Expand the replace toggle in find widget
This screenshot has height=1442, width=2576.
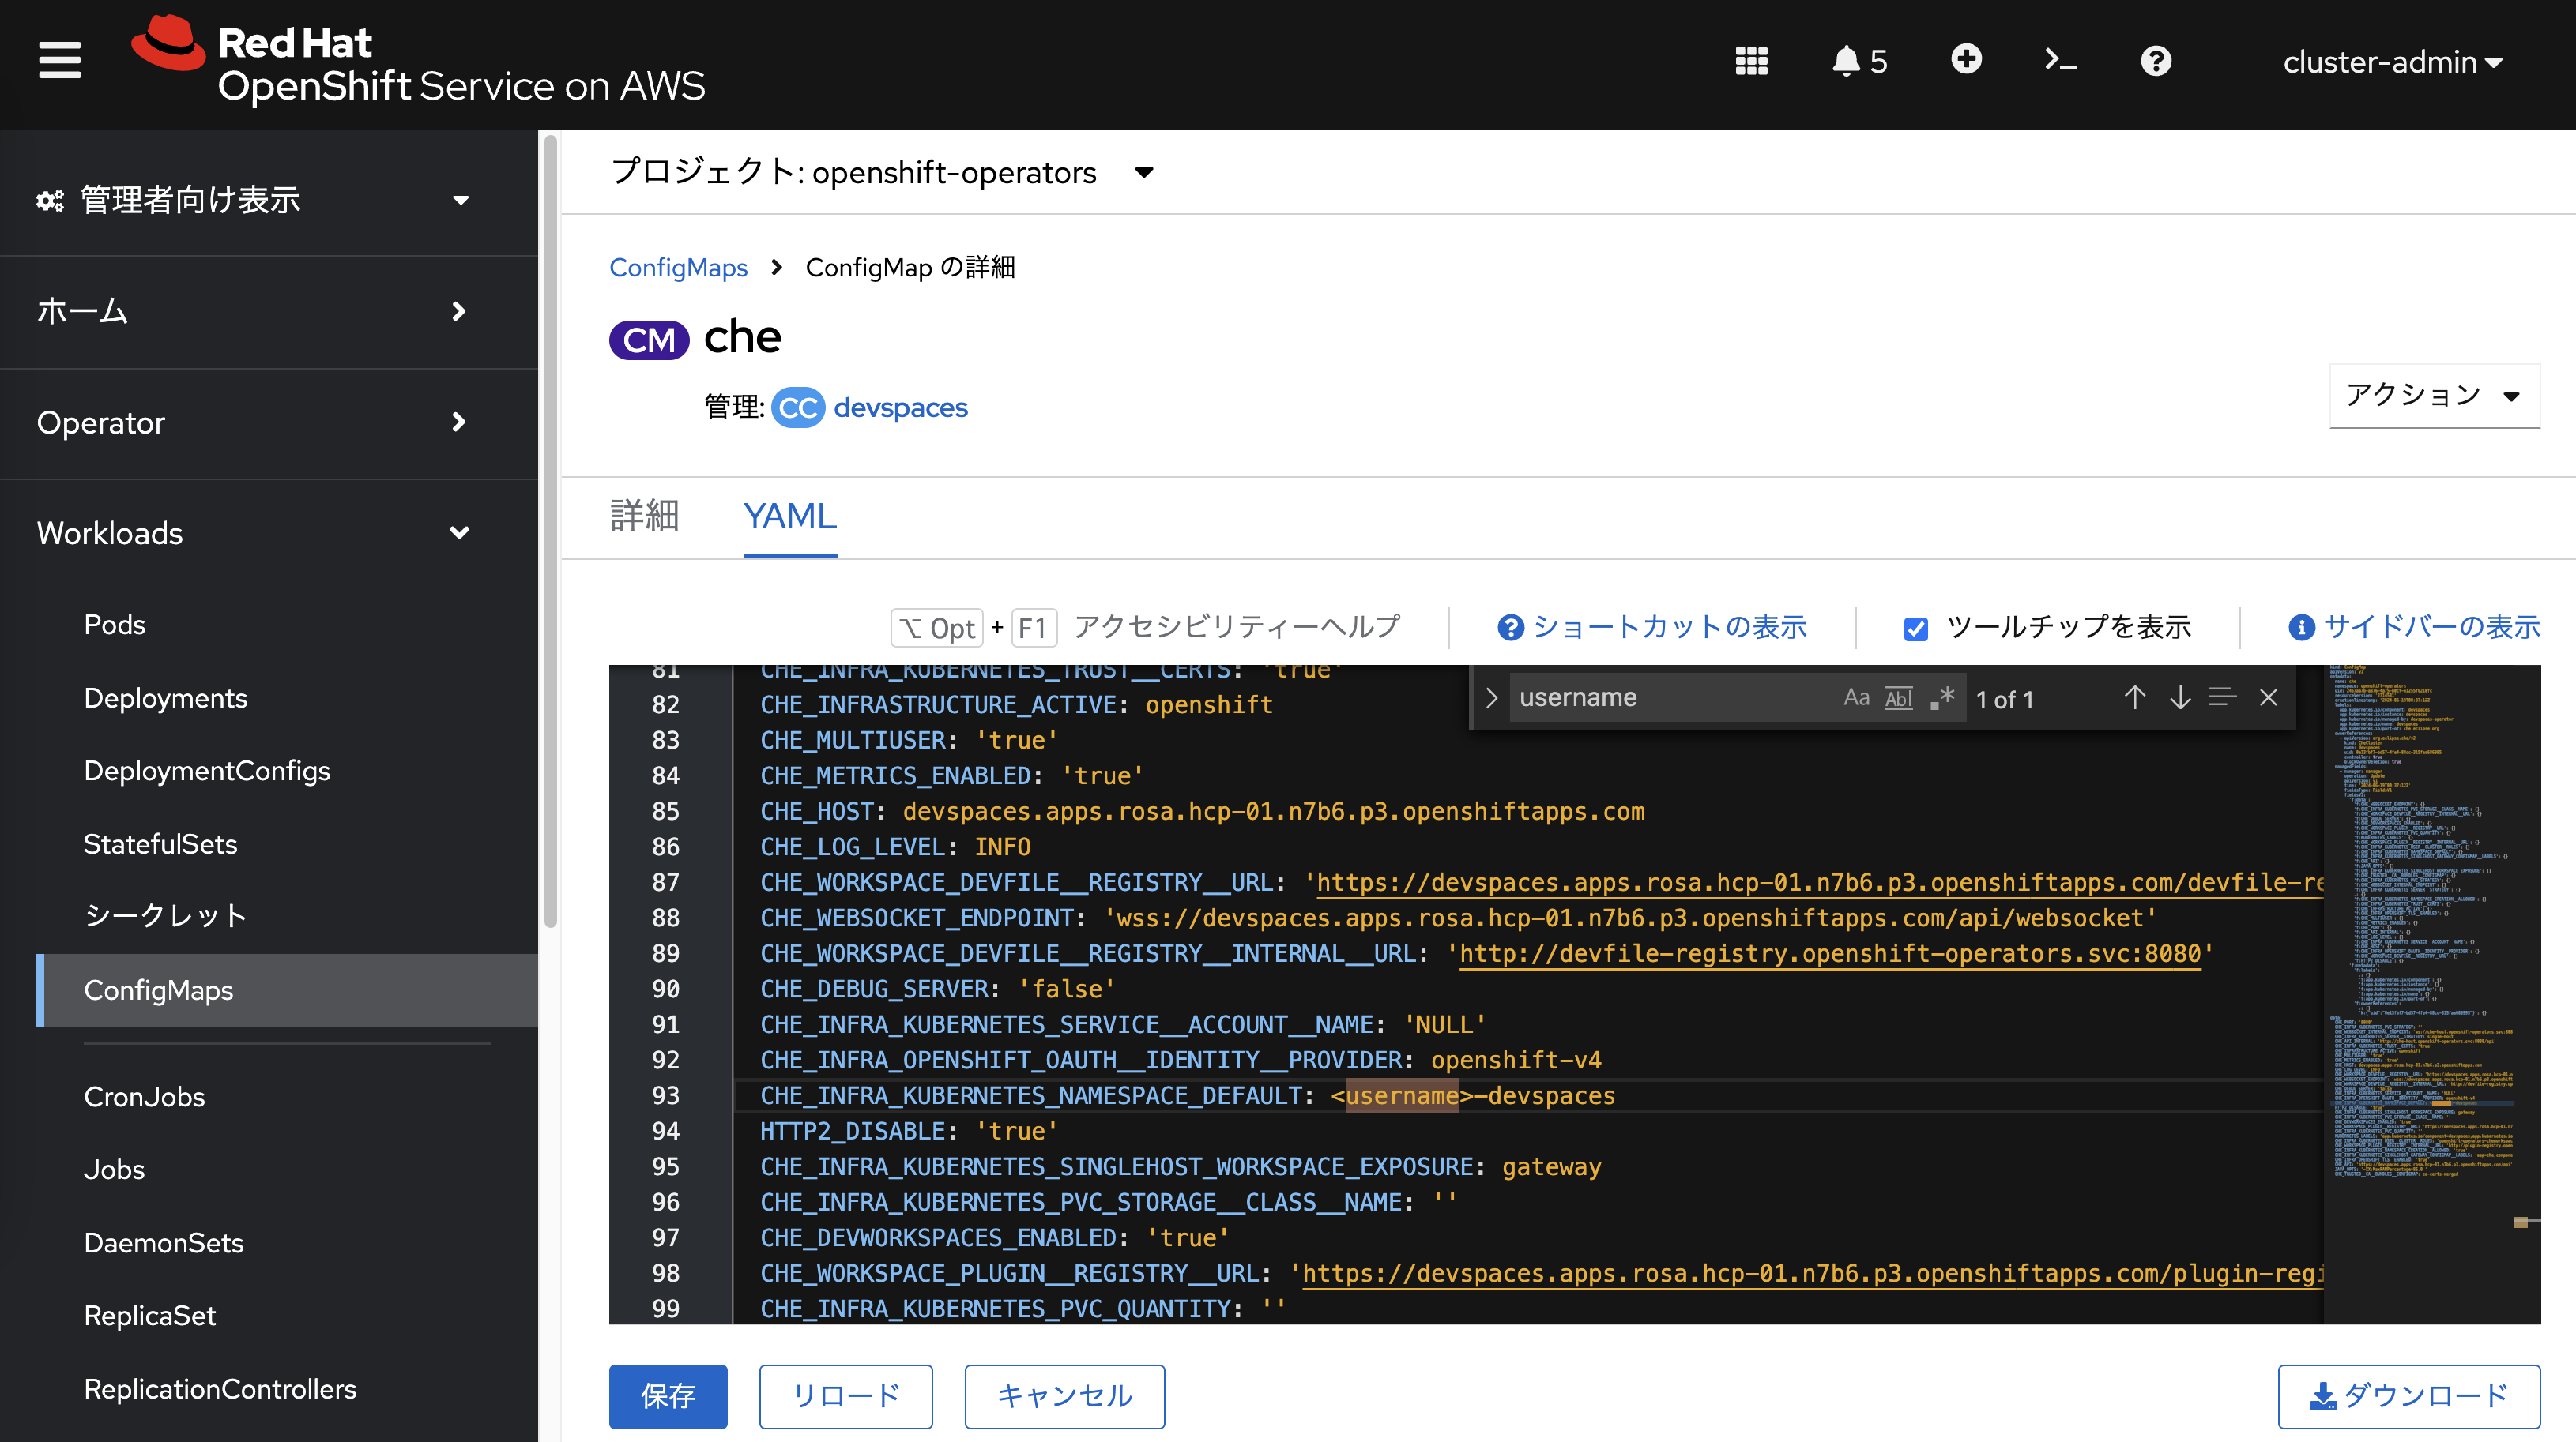[1491, 697]
